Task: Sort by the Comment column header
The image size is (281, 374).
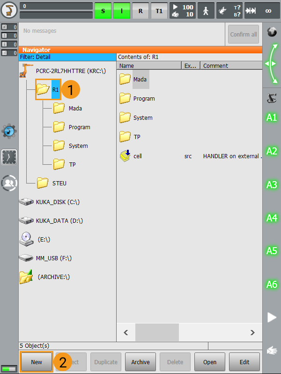Action: point(231,66)
